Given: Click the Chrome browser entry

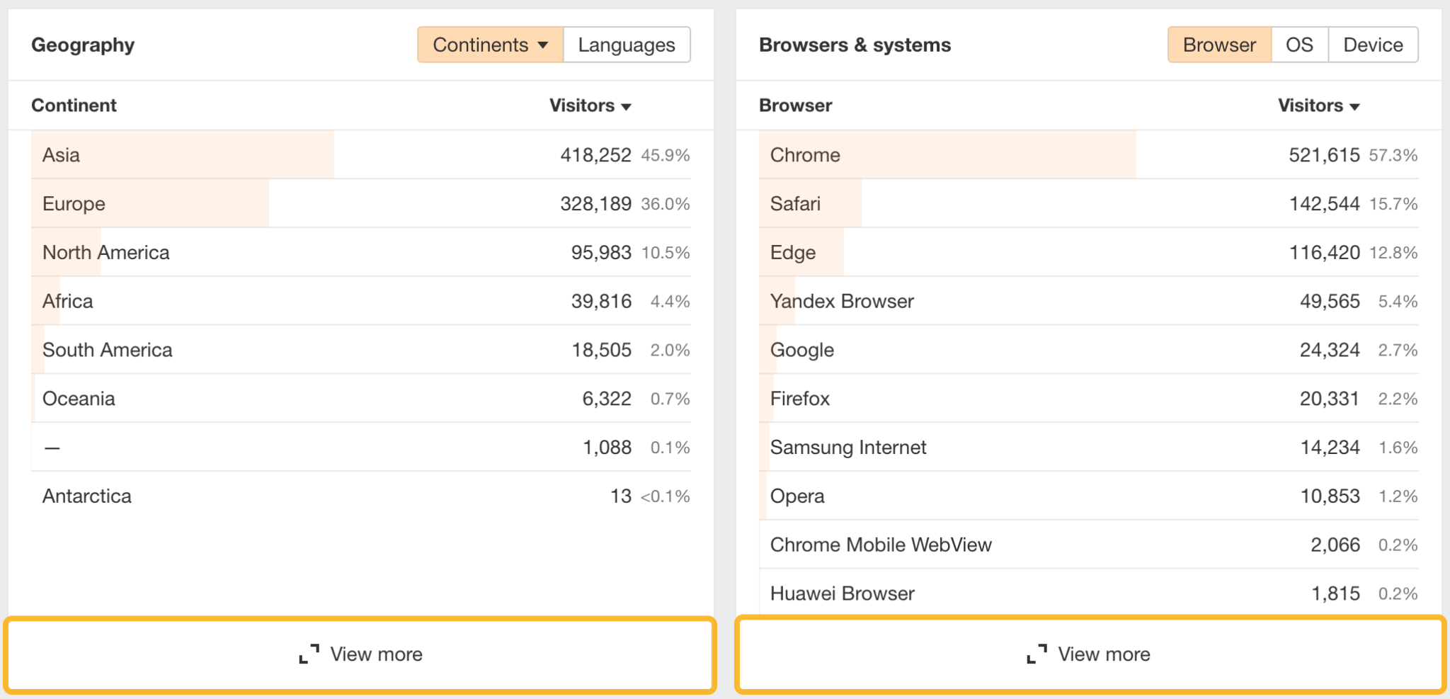Looking at the screenshot, I should (x=805, y=154).
